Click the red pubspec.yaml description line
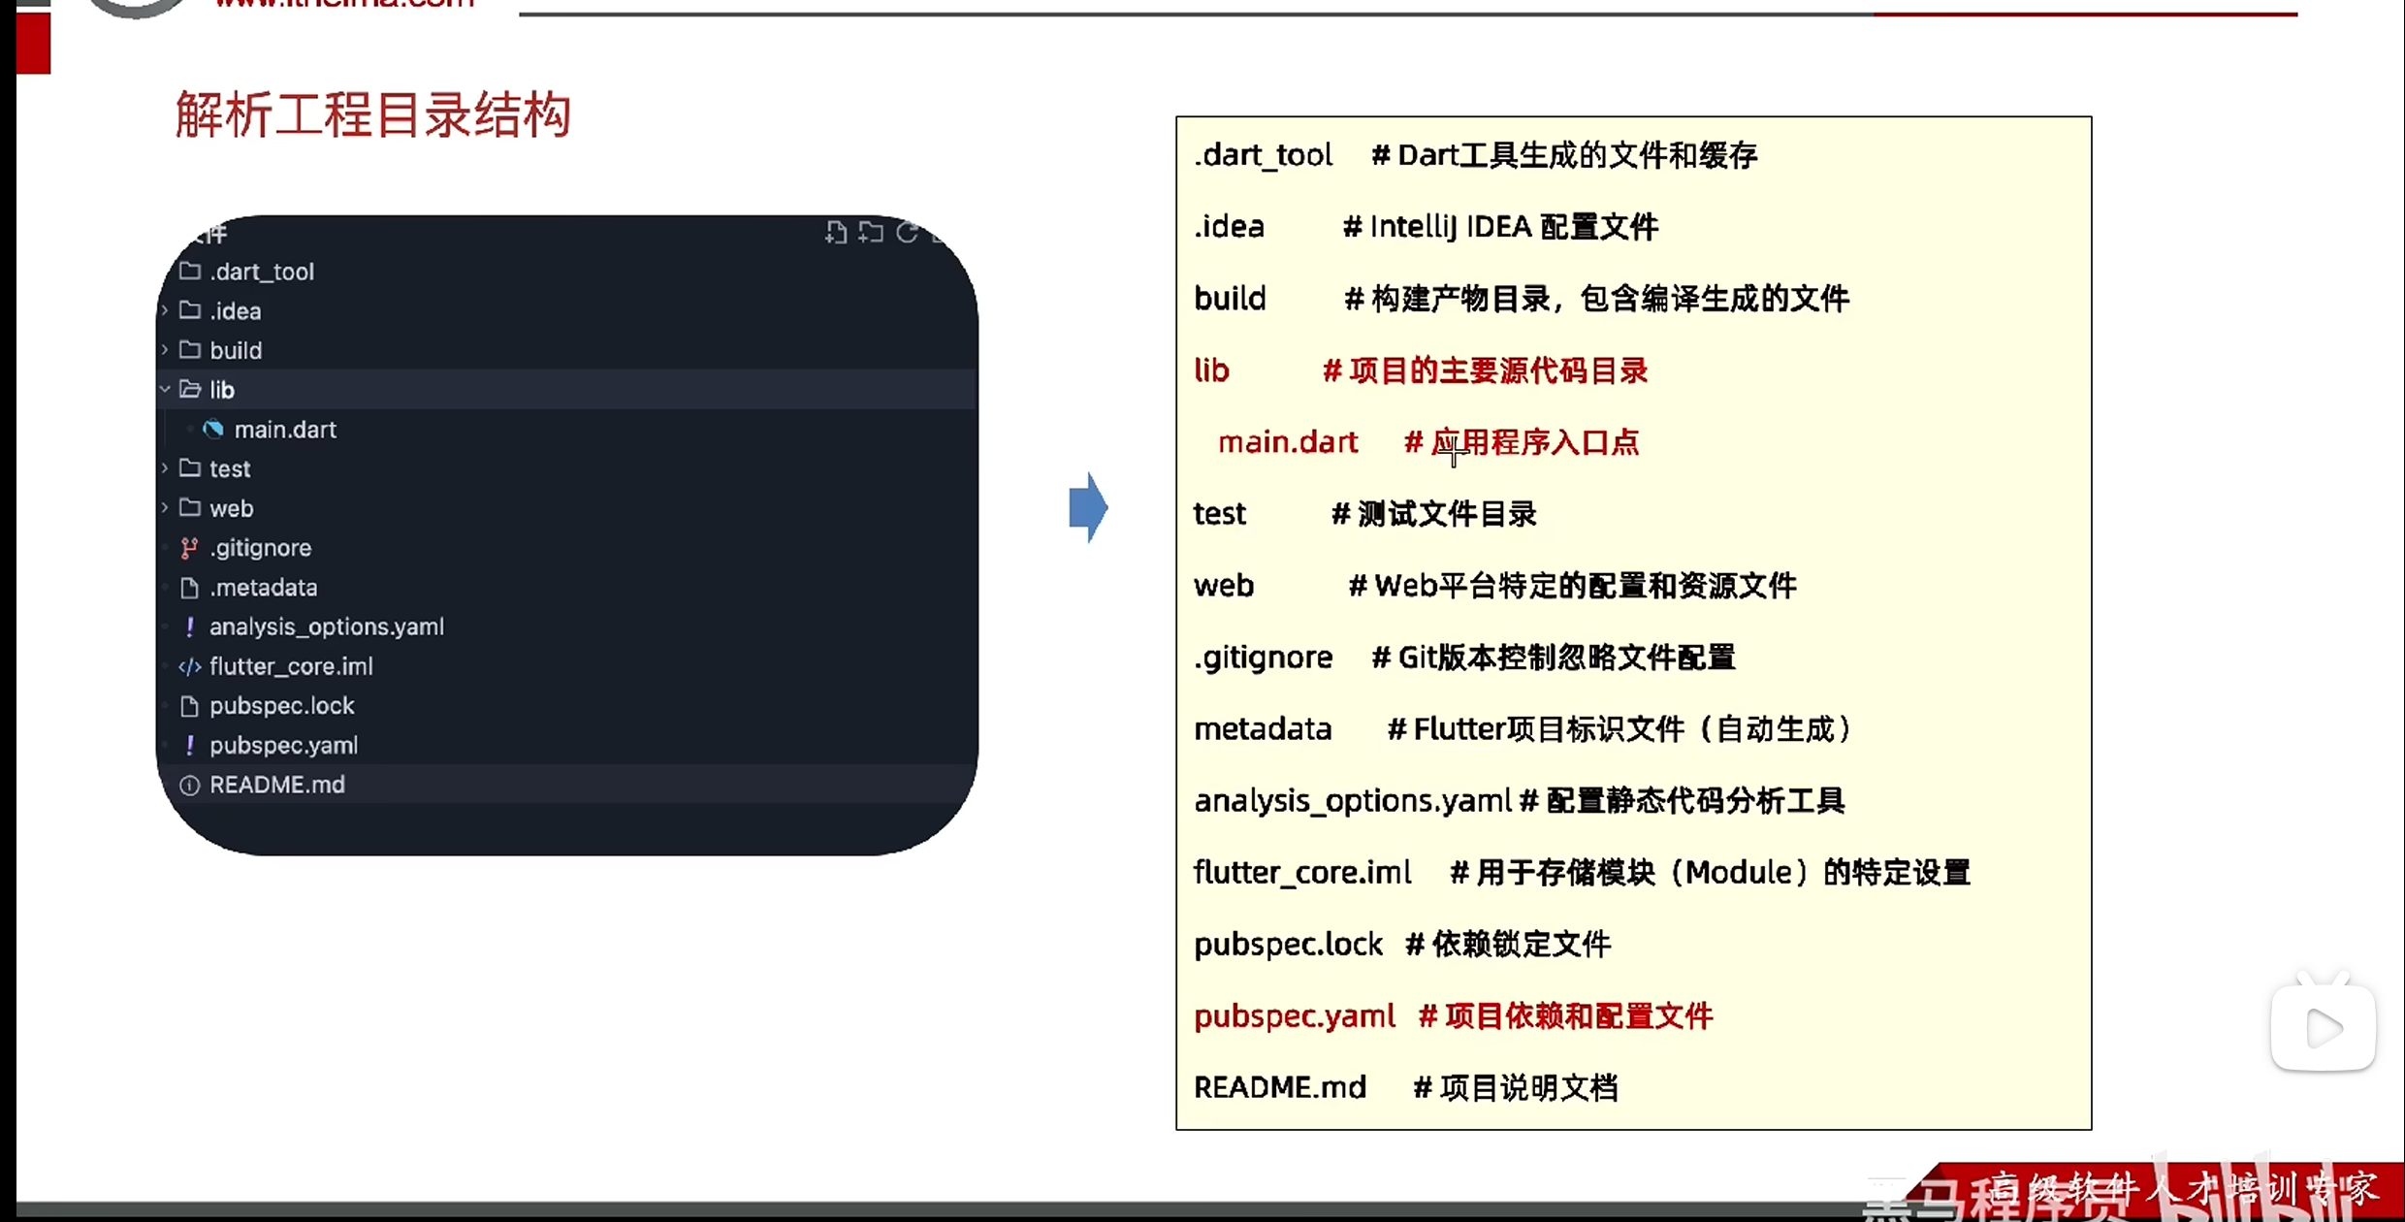 (1453, 1016)
